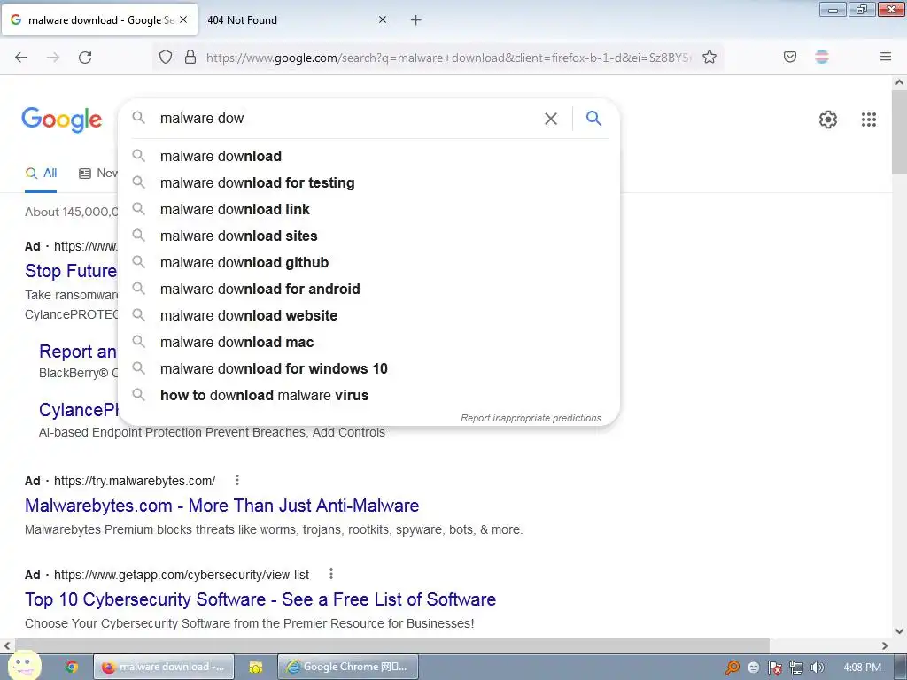
Task: Click the vertical scrollbar up arrow
Action: pyautogui.click(x=899, y=82)
